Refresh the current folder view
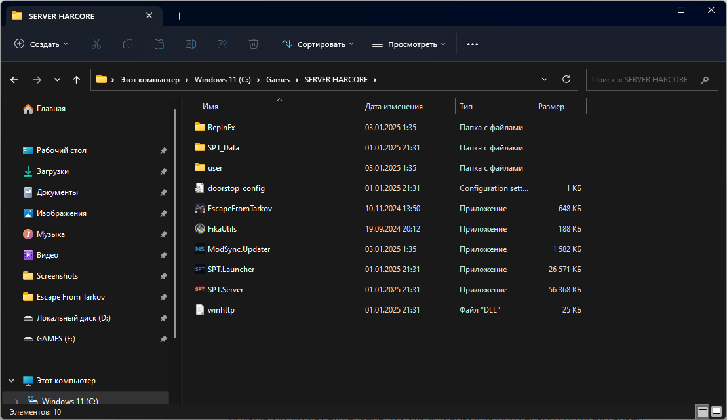Viewport: 727px width, 420px height. coord(566,79)
